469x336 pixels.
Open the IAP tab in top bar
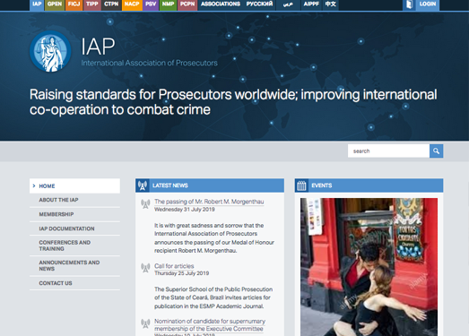37,4
